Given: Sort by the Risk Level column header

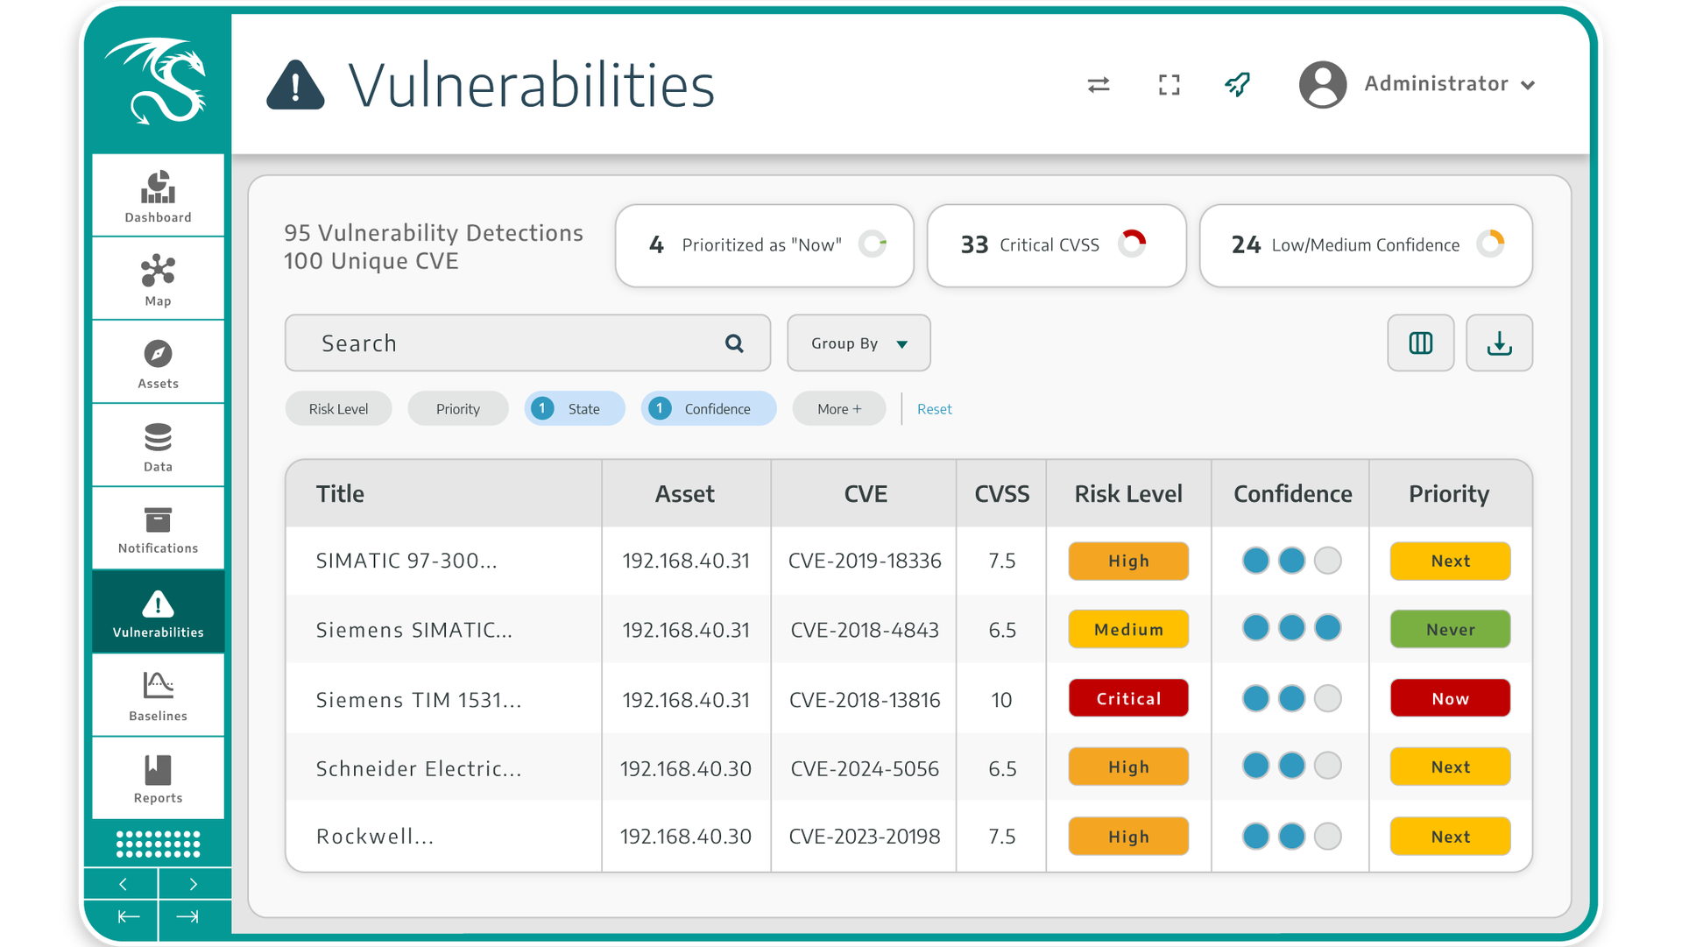Looking at the screenshot, I should point(1128,494).
